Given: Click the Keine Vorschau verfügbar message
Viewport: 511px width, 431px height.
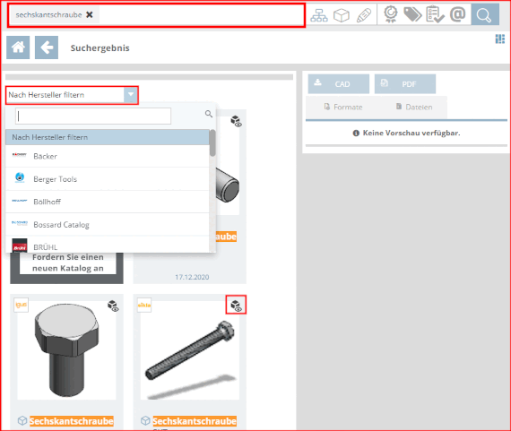Looking at the screenshot, I should (x=406, y=133).
